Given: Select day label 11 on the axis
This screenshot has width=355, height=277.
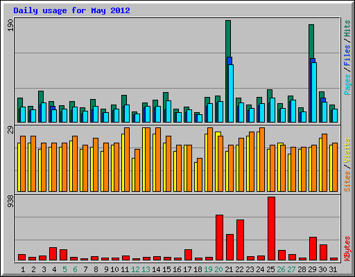Looking at the screenshot, I should pos(125,269).
